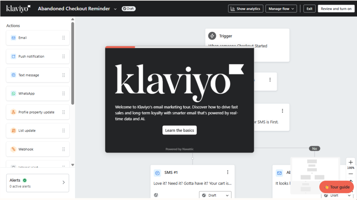Screen dimensions: 357x200
Task: Click the flow minimap thumbnail
Action: [x=315, y=175]
